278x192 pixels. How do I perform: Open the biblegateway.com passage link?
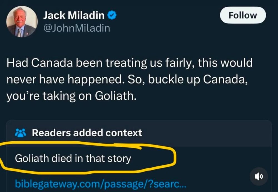(100, 184)
